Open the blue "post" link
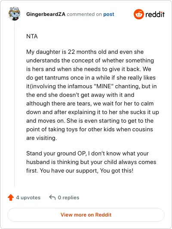The image size is (172, 229). 109,14
